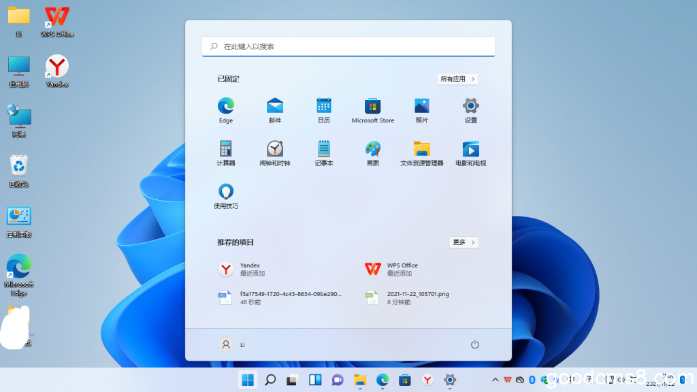This screenshot has width=697, height=392.
Task: Click WPS icon in system tray
Action: pos(508,380)
